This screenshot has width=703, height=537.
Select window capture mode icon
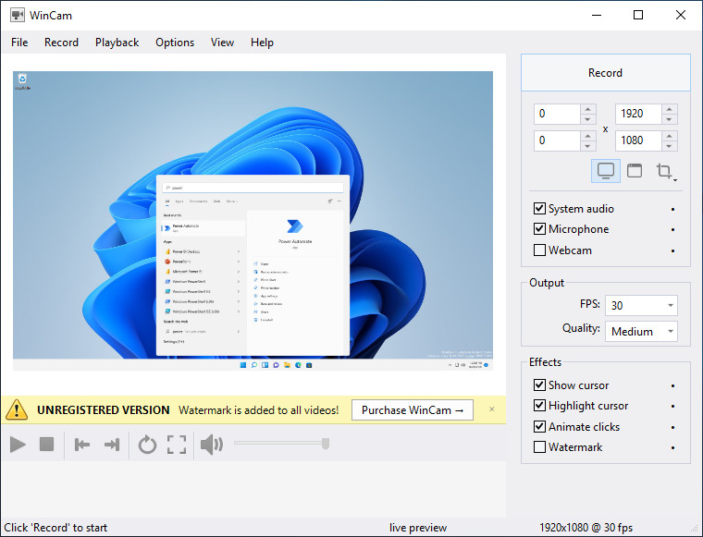635,171
